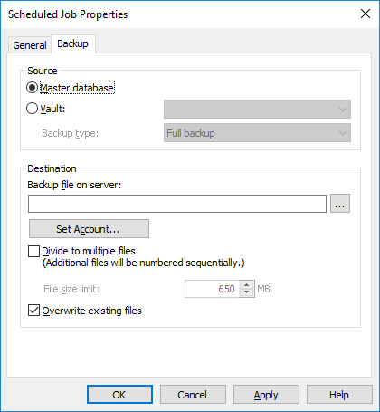Increase file size limit with up arrow
Screen dimensions: 380x412
coord(247,285)
